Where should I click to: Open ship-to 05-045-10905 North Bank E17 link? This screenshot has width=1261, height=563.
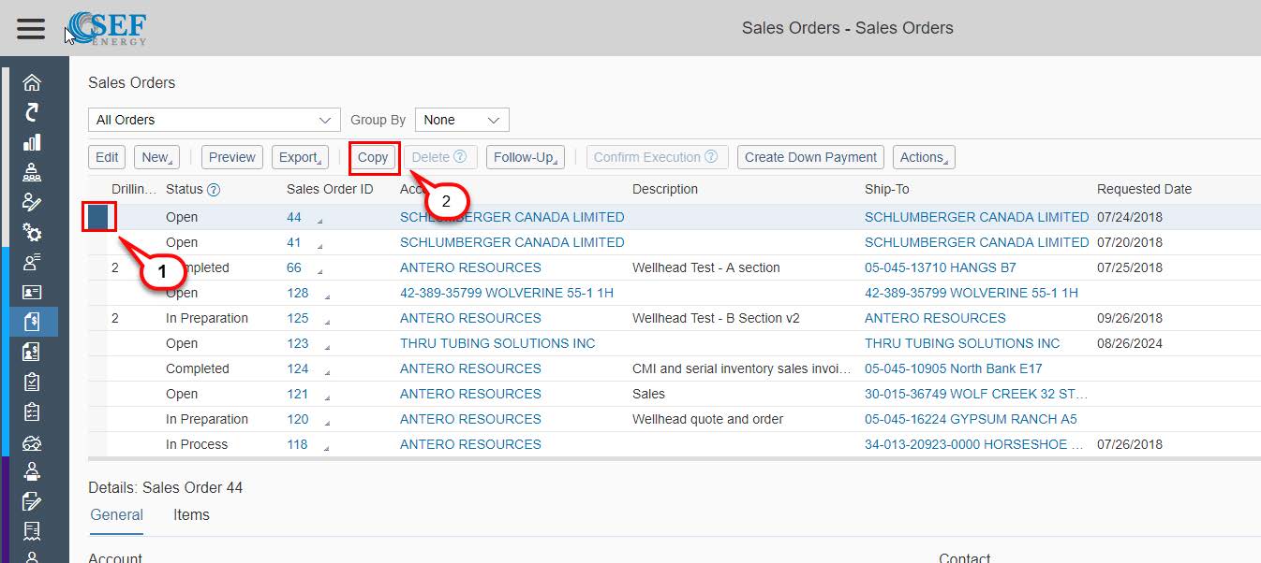click(954, 368)
